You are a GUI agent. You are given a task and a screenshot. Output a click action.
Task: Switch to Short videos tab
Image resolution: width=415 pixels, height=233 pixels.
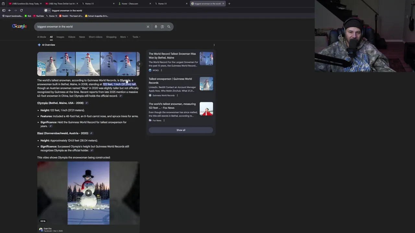96,37
